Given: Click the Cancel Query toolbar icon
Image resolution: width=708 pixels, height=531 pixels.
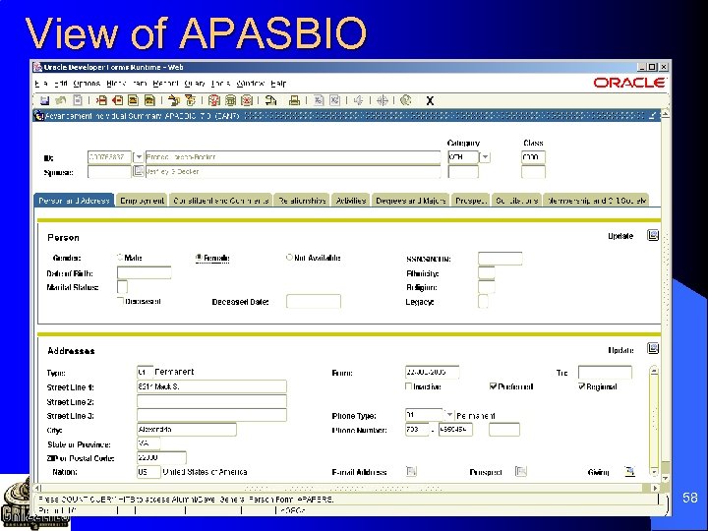Looking at the screenshot, I should 247,100.
